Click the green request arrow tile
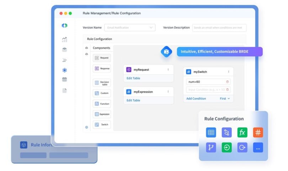Screen dimensions: 288x171 click(x=226, y=147)
